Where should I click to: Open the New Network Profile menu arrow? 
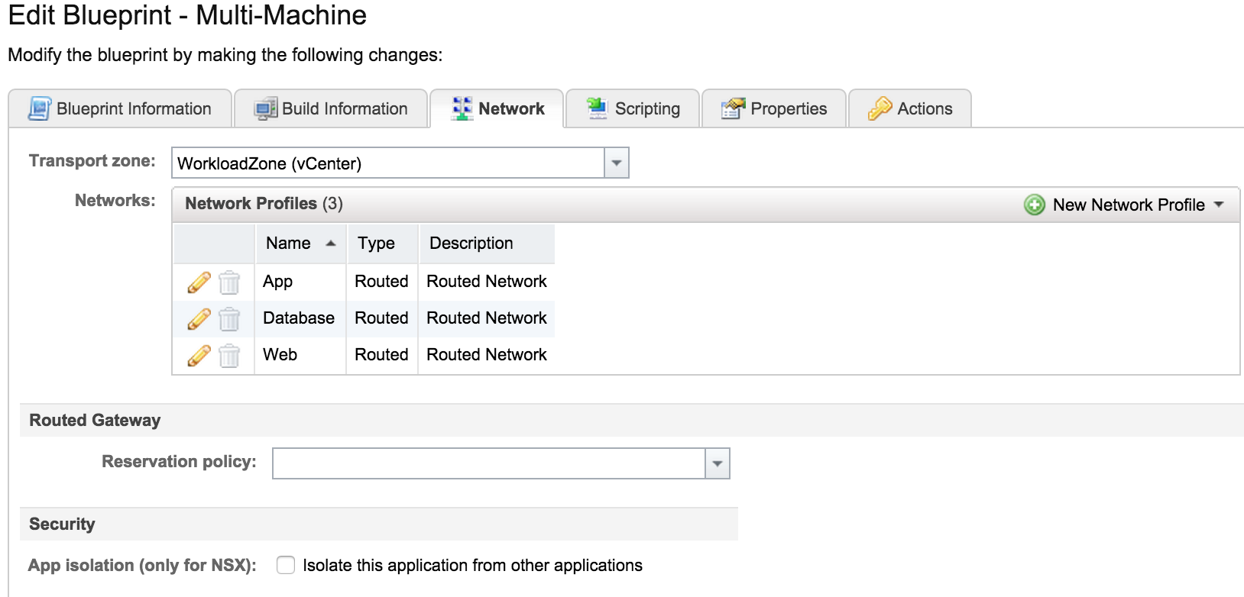click(x=1219, y=205)
